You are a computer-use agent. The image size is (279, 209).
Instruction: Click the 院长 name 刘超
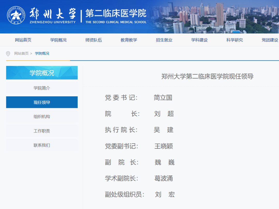click(x=164, y=114)
